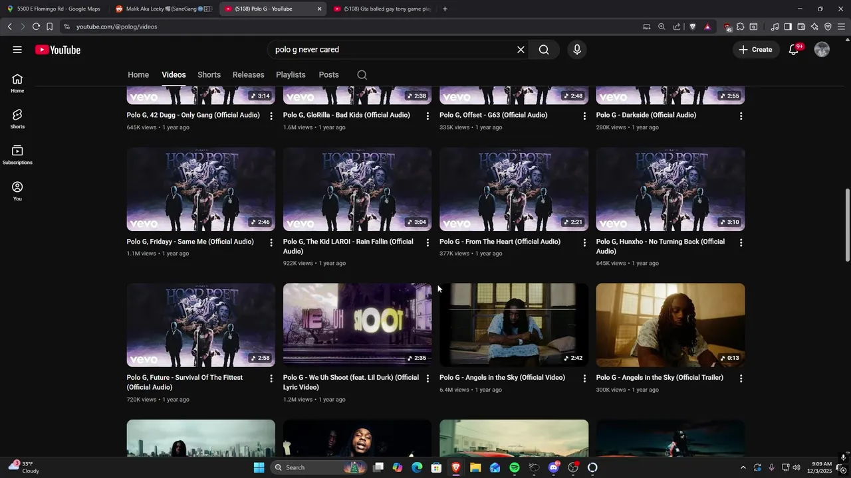Open Brave Leo AI sparkle icon

[814, 27]
